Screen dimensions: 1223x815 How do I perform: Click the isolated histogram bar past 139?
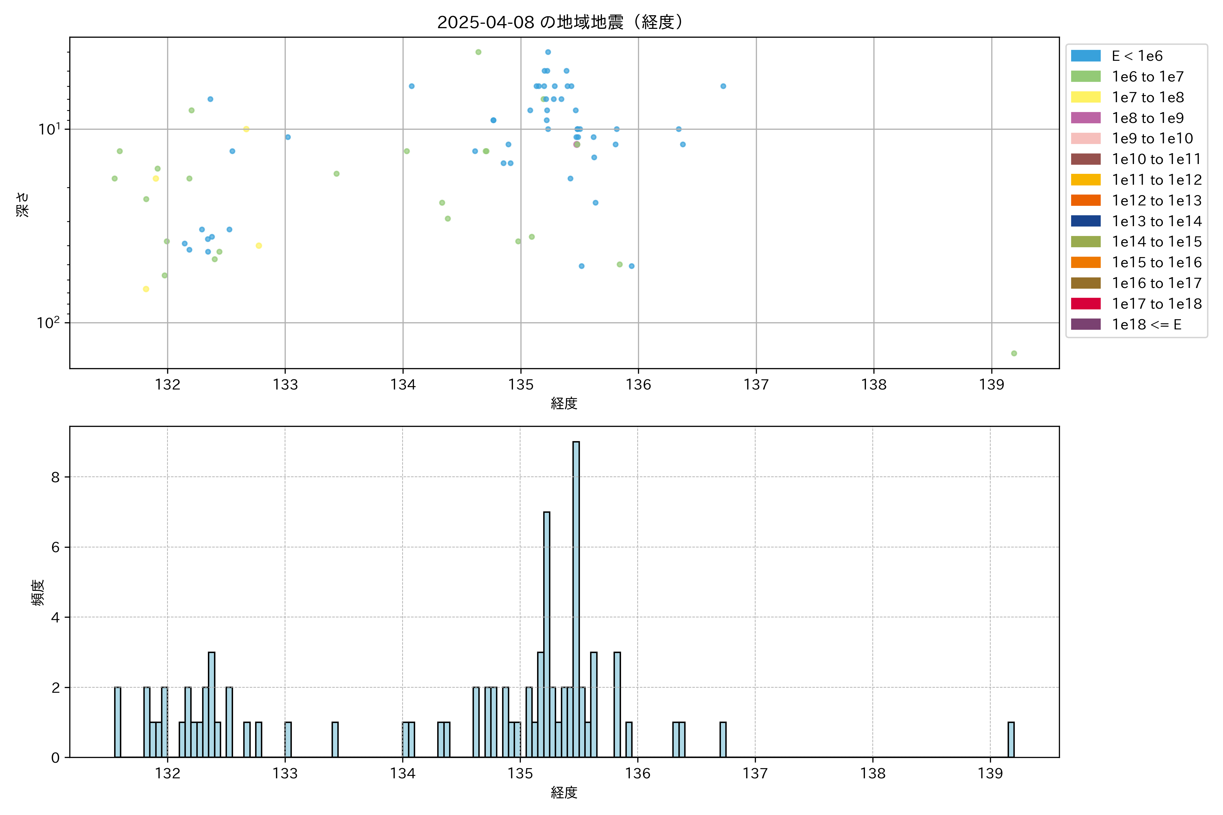click(1011, 739)
